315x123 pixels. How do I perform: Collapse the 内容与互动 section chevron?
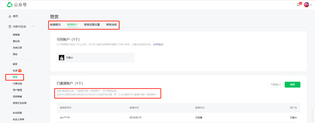pyautogui.click(x=33, y=27)
